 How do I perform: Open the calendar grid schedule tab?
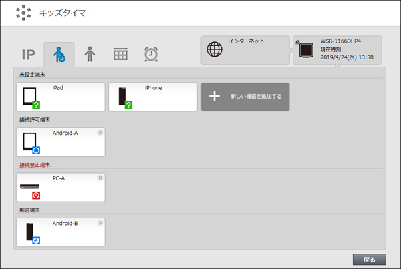point(120,54)
